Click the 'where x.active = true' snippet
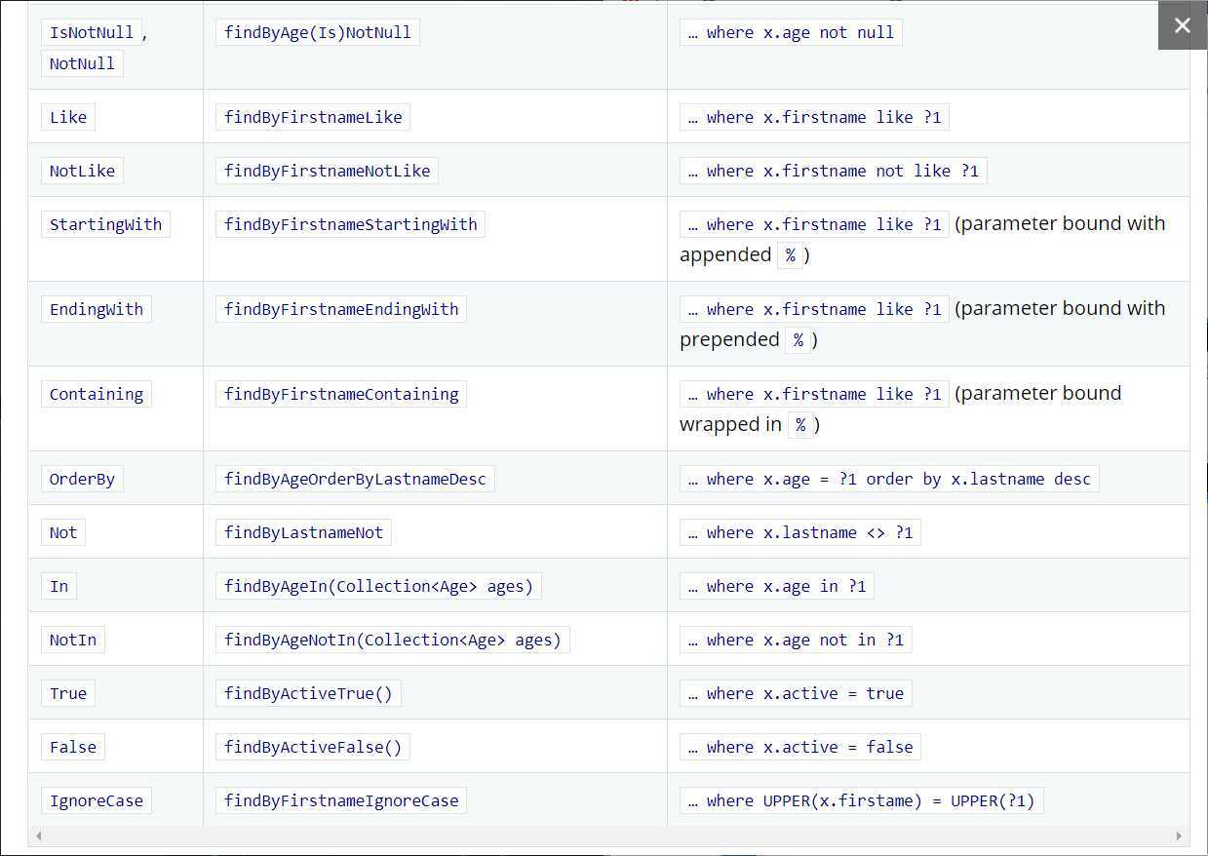This screenshot has width=1208, height=856. click(x=796, y=693)
